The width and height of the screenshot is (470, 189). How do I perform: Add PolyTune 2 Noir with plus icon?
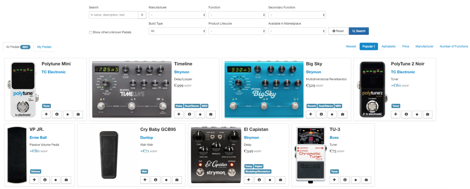click(396, 114)
